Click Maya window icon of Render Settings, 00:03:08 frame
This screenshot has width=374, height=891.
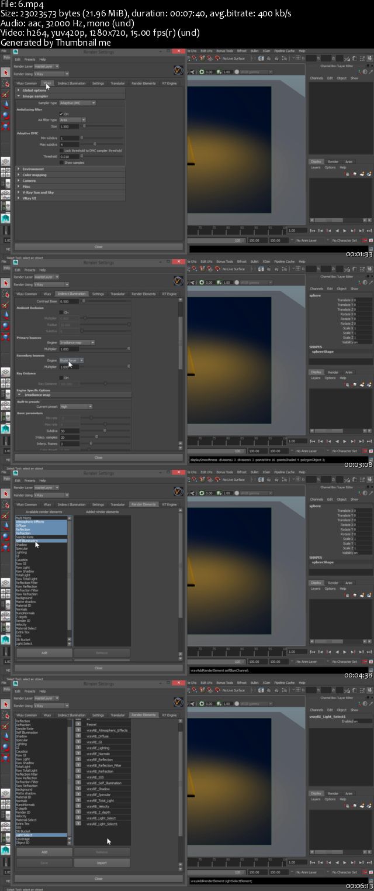pos(16,263)
